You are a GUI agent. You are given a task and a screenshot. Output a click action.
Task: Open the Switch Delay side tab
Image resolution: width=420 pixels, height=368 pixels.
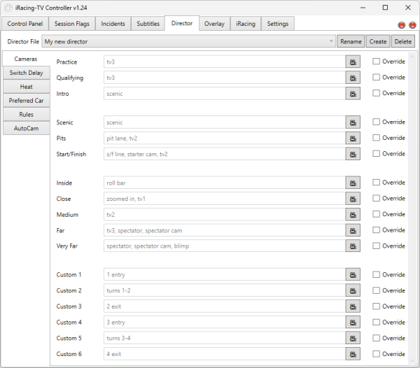pyautogui.click(x=26, y=73)
